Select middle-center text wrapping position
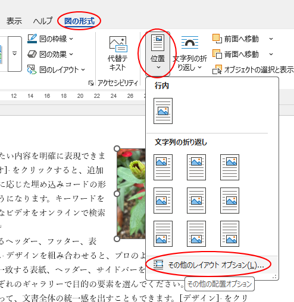 tap(196, 201)
